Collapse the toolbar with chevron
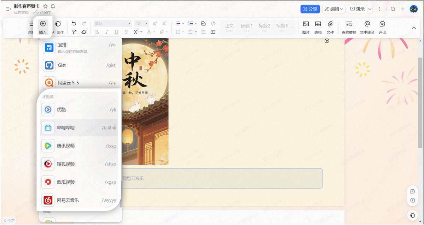424x225 pixels. (414, 28)
